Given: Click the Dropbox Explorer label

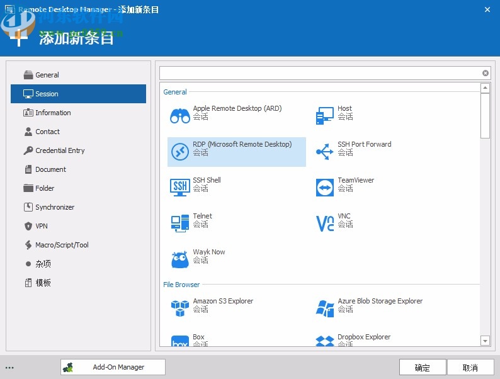Looking at the screenshot, I should 364,337.
